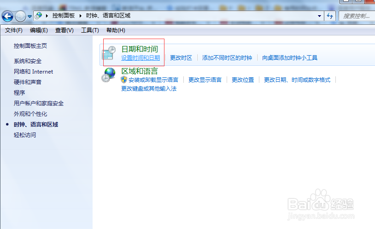Image resolution: width=375 pixels, height=229 pixels.
Task: Select 时钟、语言和区域 in sidebar
Action: pos(36,125)
